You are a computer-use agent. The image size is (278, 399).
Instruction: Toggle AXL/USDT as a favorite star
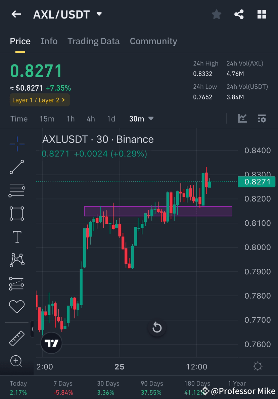[x=216, y=14]
